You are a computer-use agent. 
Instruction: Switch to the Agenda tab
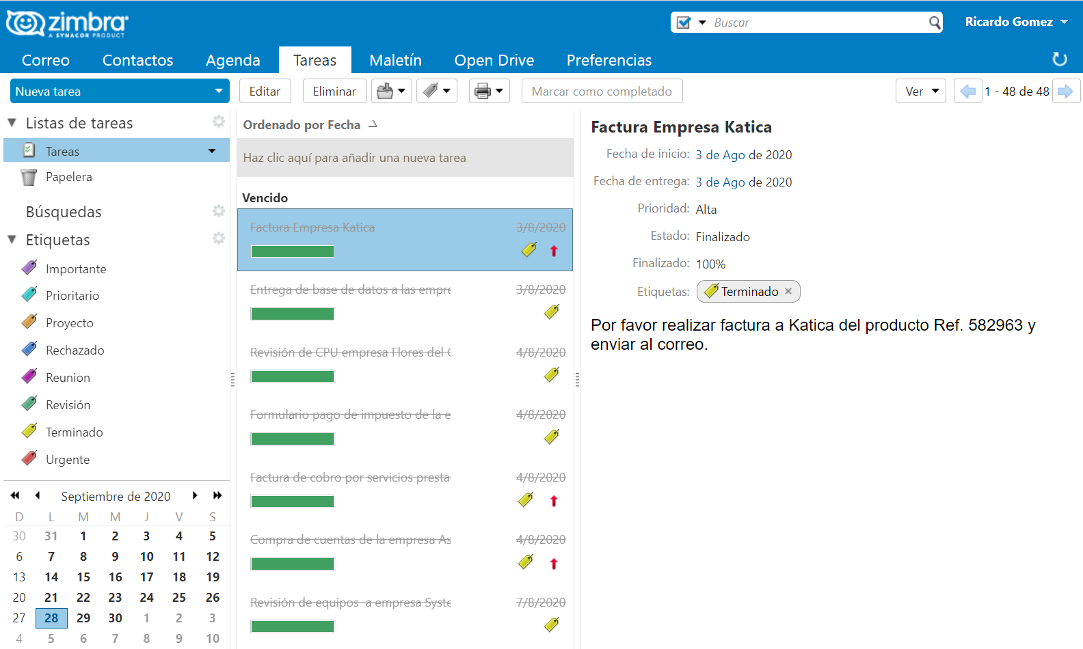click(232, 60)
